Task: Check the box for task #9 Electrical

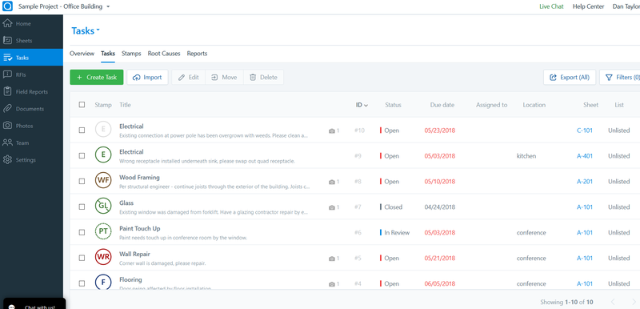Action: point(82,155)
